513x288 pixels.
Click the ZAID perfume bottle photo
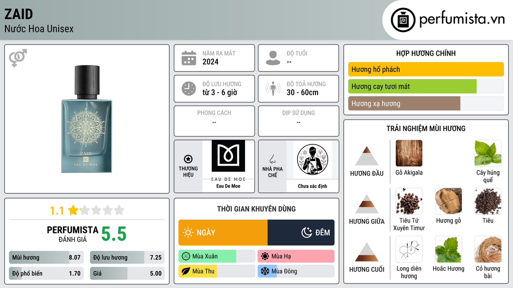[x=87, y=119]
